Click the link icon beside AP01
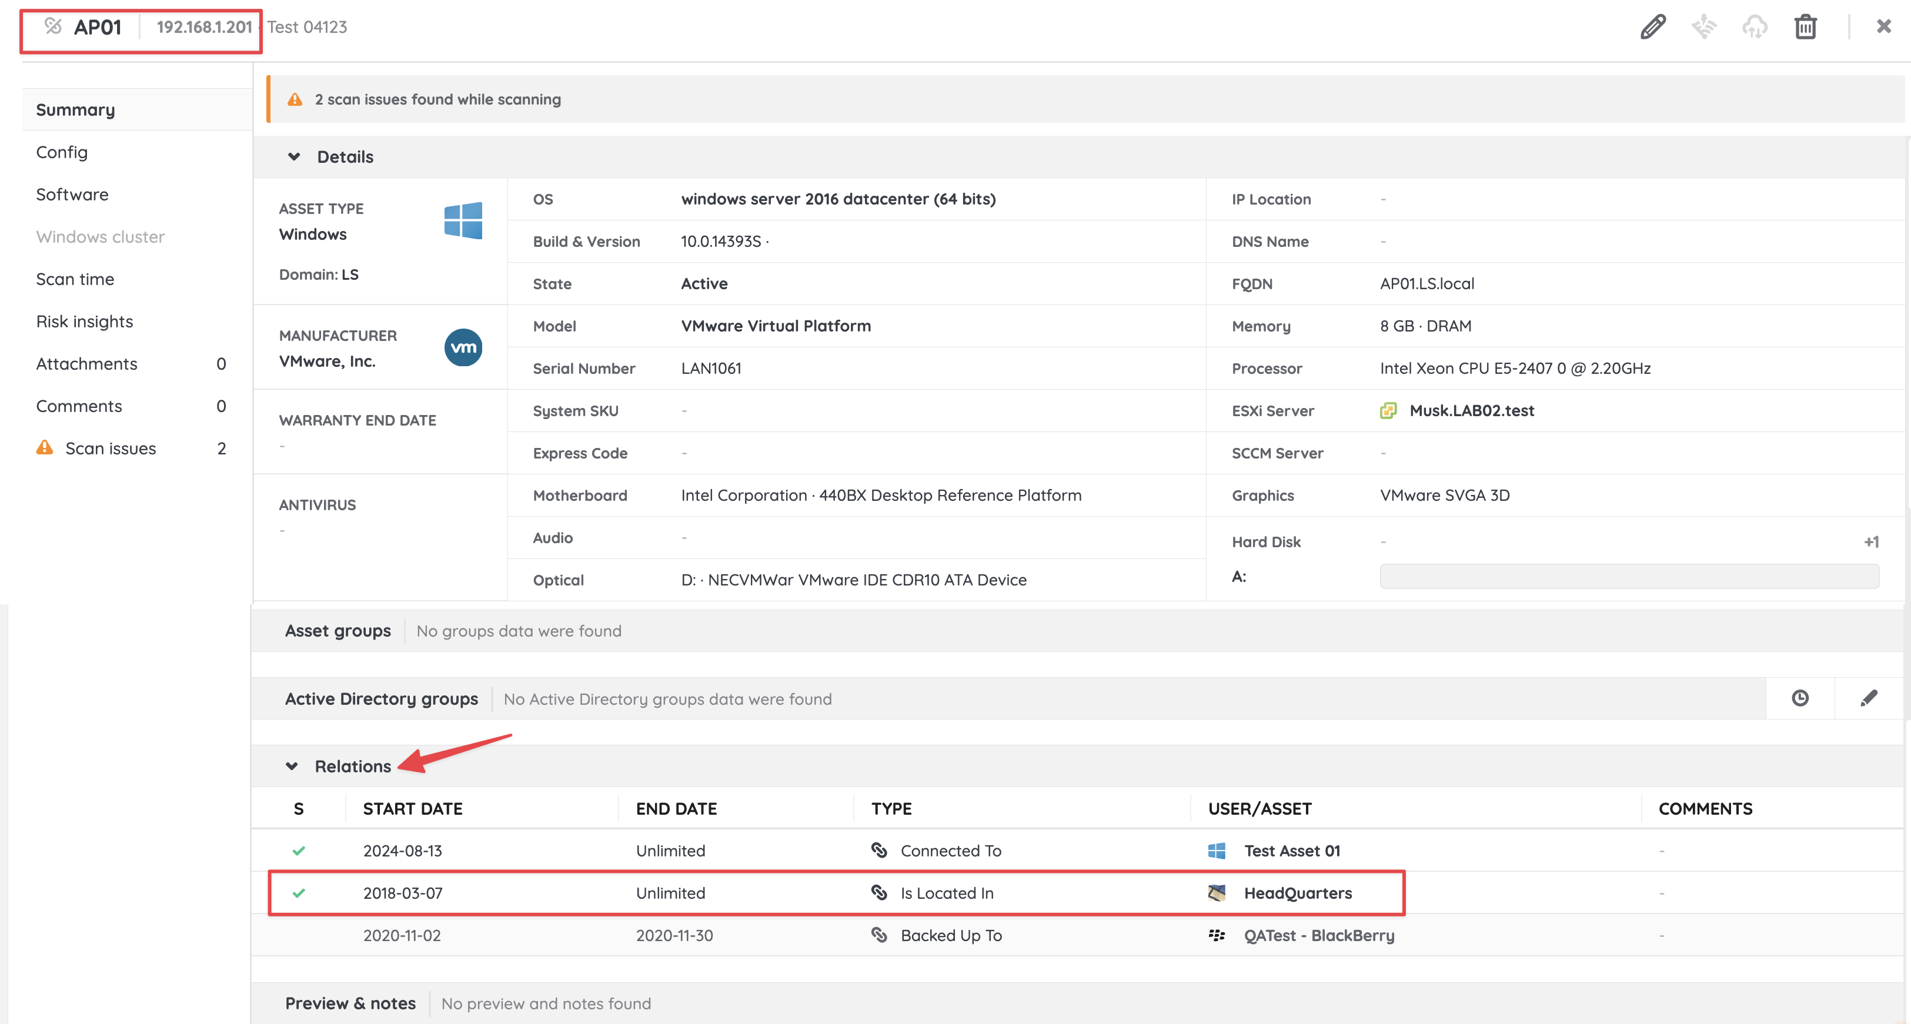Screen dimensions: 1911x1024 point(53,26)
